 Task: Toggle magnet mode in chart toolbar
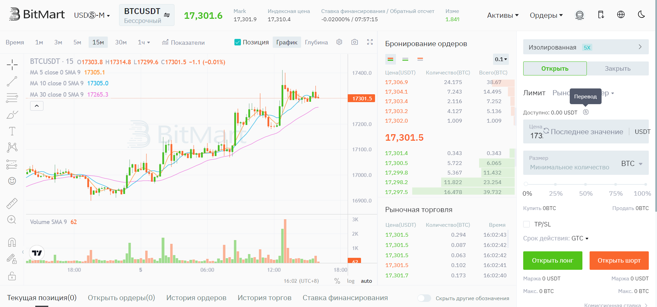12,242
